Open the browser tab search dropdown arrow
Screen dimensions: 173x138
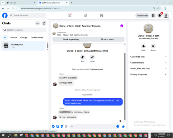[3, 3]
